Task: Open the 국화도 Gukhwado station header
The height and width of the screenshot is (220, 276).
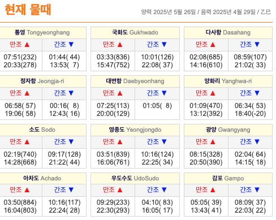Action: [x=135, y=33]
